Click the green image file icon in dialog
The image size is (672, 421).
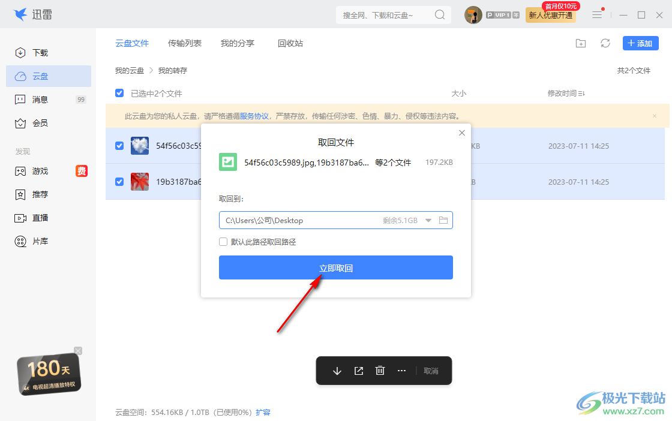pos(228,162)
